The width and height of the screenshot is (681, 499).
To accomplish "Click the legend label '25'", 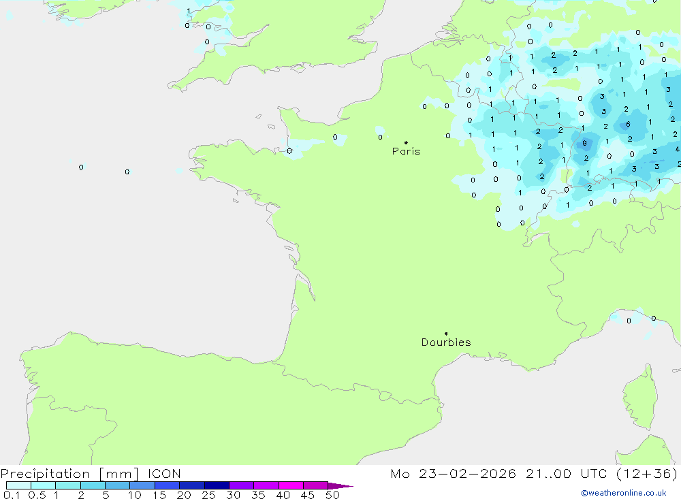I will [x=208, y=495].
